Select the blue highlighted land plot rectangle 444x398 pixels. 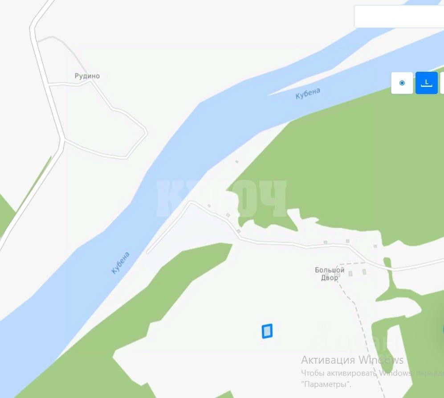click(267, 331)
